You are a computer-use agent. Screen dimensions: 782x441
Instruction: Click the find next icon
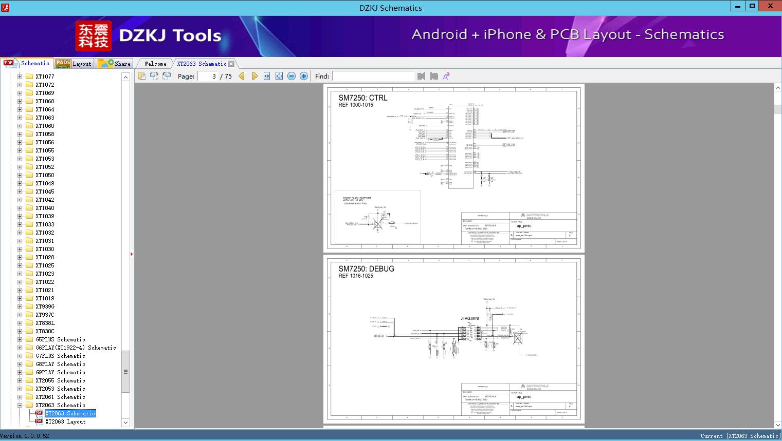click(434, 76)
